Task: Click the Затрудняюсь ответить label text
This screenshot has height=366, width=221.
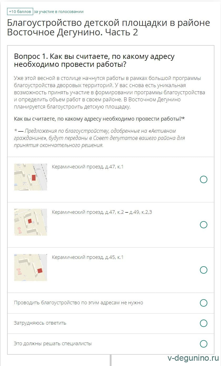Action: (40, 323)
